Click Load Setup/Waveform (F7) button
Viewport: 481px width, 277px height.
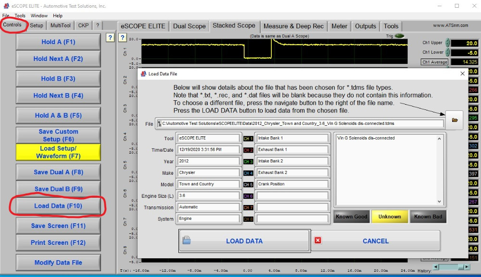point(58,152)
